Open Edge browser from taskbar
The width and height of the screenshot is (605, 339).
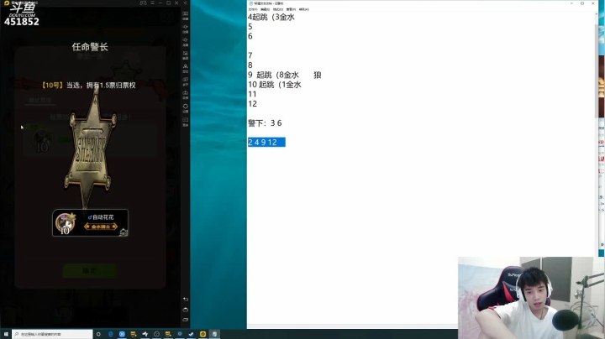(110, 334)
